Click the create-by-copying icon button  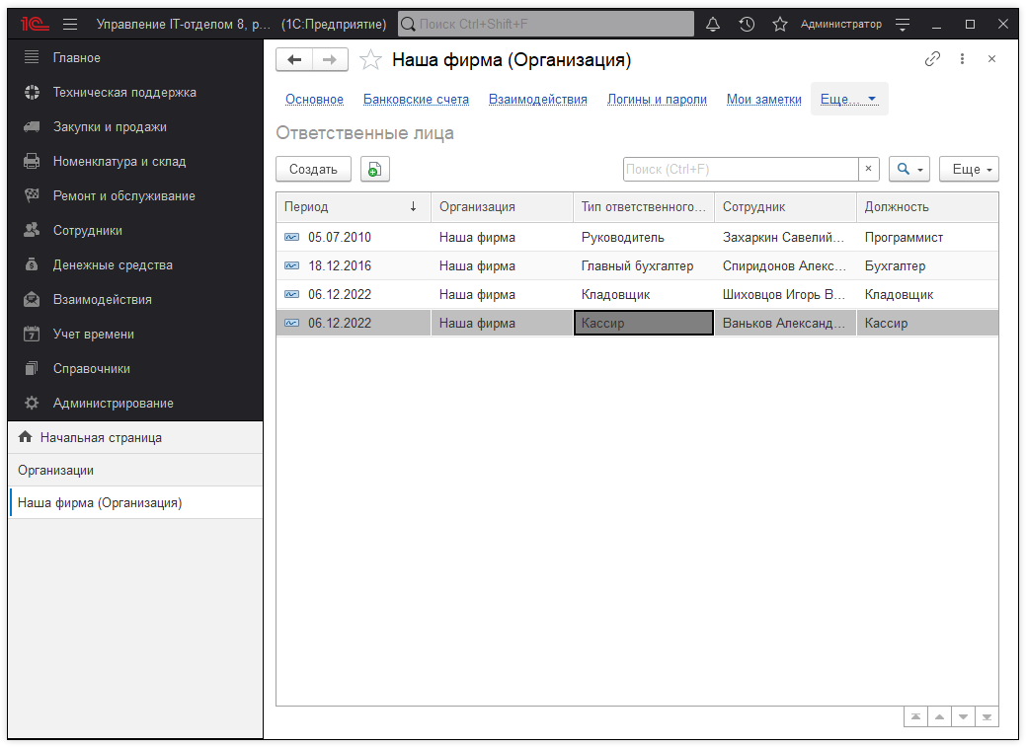point(374,169)
